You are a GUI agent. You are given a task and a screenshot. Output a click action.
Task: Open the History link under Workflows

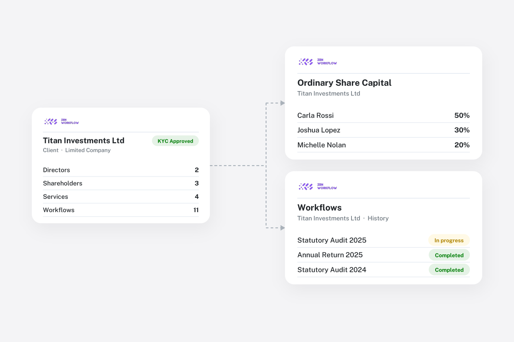pyautogui.click(x=378, y=218)
